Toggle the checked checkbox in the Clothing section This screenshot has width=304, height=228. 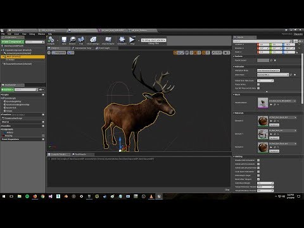[x=258, y=179]
